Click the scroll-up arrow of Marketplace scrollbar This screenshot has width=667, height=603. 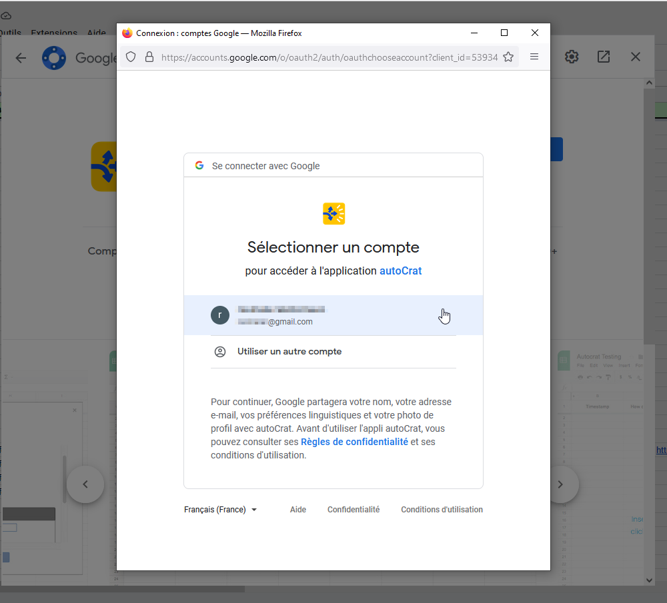pyautogui.click(x=649, y=83)
